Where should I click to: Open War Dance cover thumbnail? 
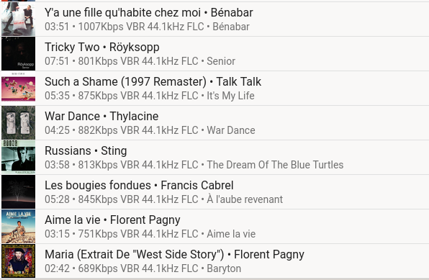point(18,122)
